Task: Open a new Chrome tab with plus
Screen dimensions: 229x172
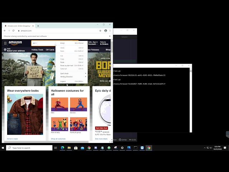Action: pos(38,26)
